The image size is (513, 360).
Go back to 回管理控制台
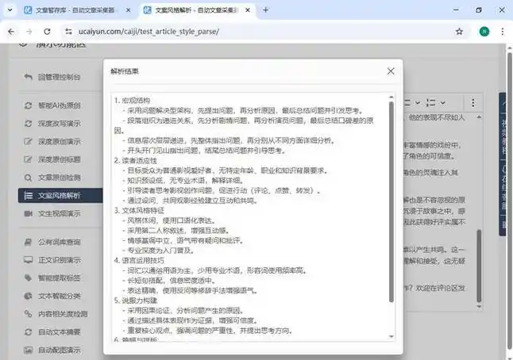52,77
